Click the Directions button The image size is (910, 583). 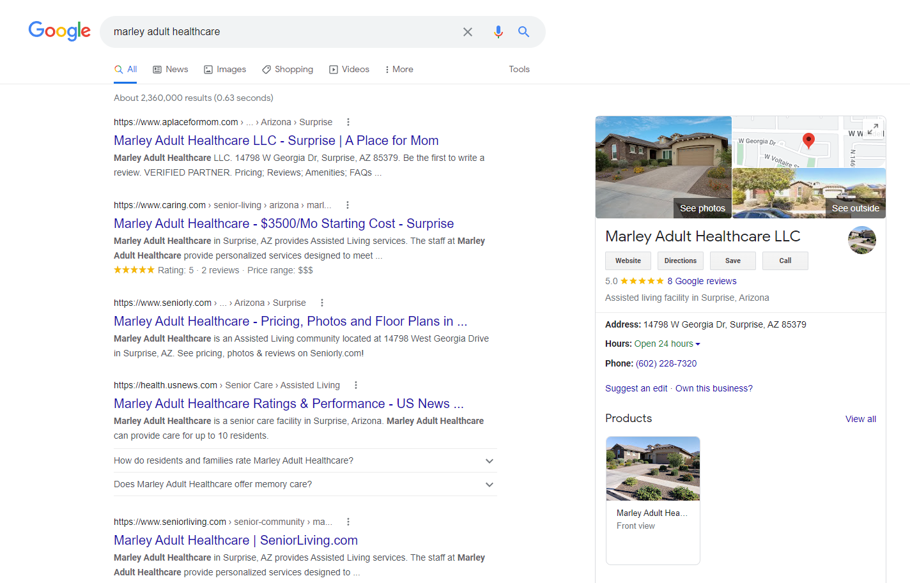pyautogui.click(x=681, y=261)
